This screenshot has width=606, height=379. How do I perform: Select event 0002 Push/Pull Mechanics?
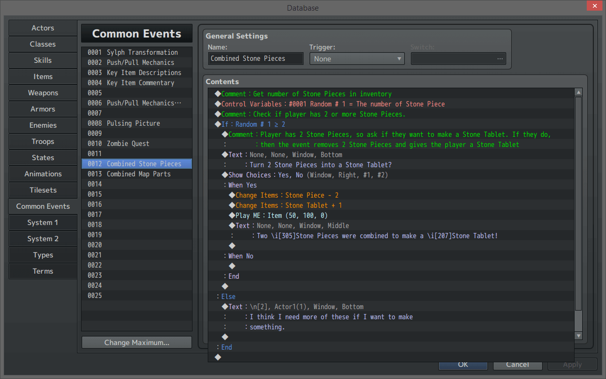137,62
